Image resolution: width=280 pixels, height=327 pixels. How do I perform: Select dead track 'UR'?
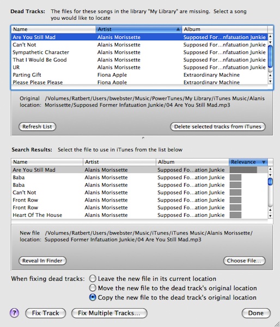[x=139, y=67]
